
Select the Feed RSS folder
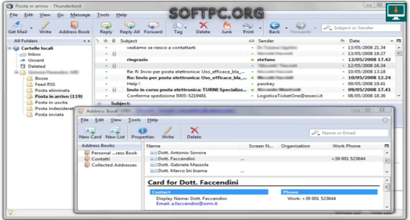pyautogui.click(x=45, y=84)
